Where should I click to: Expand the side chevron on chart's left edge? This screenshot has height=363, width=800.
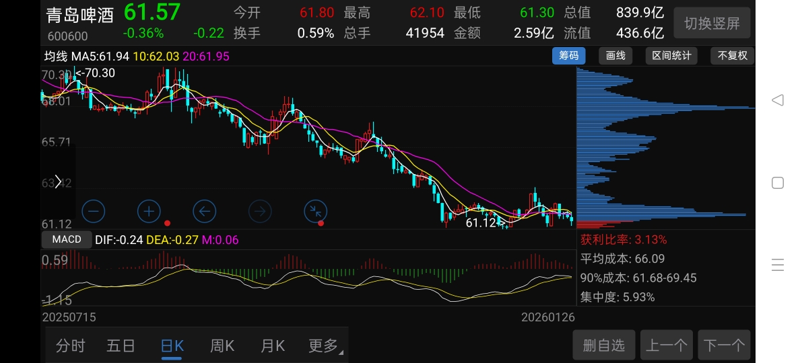[x=58, y=182]
